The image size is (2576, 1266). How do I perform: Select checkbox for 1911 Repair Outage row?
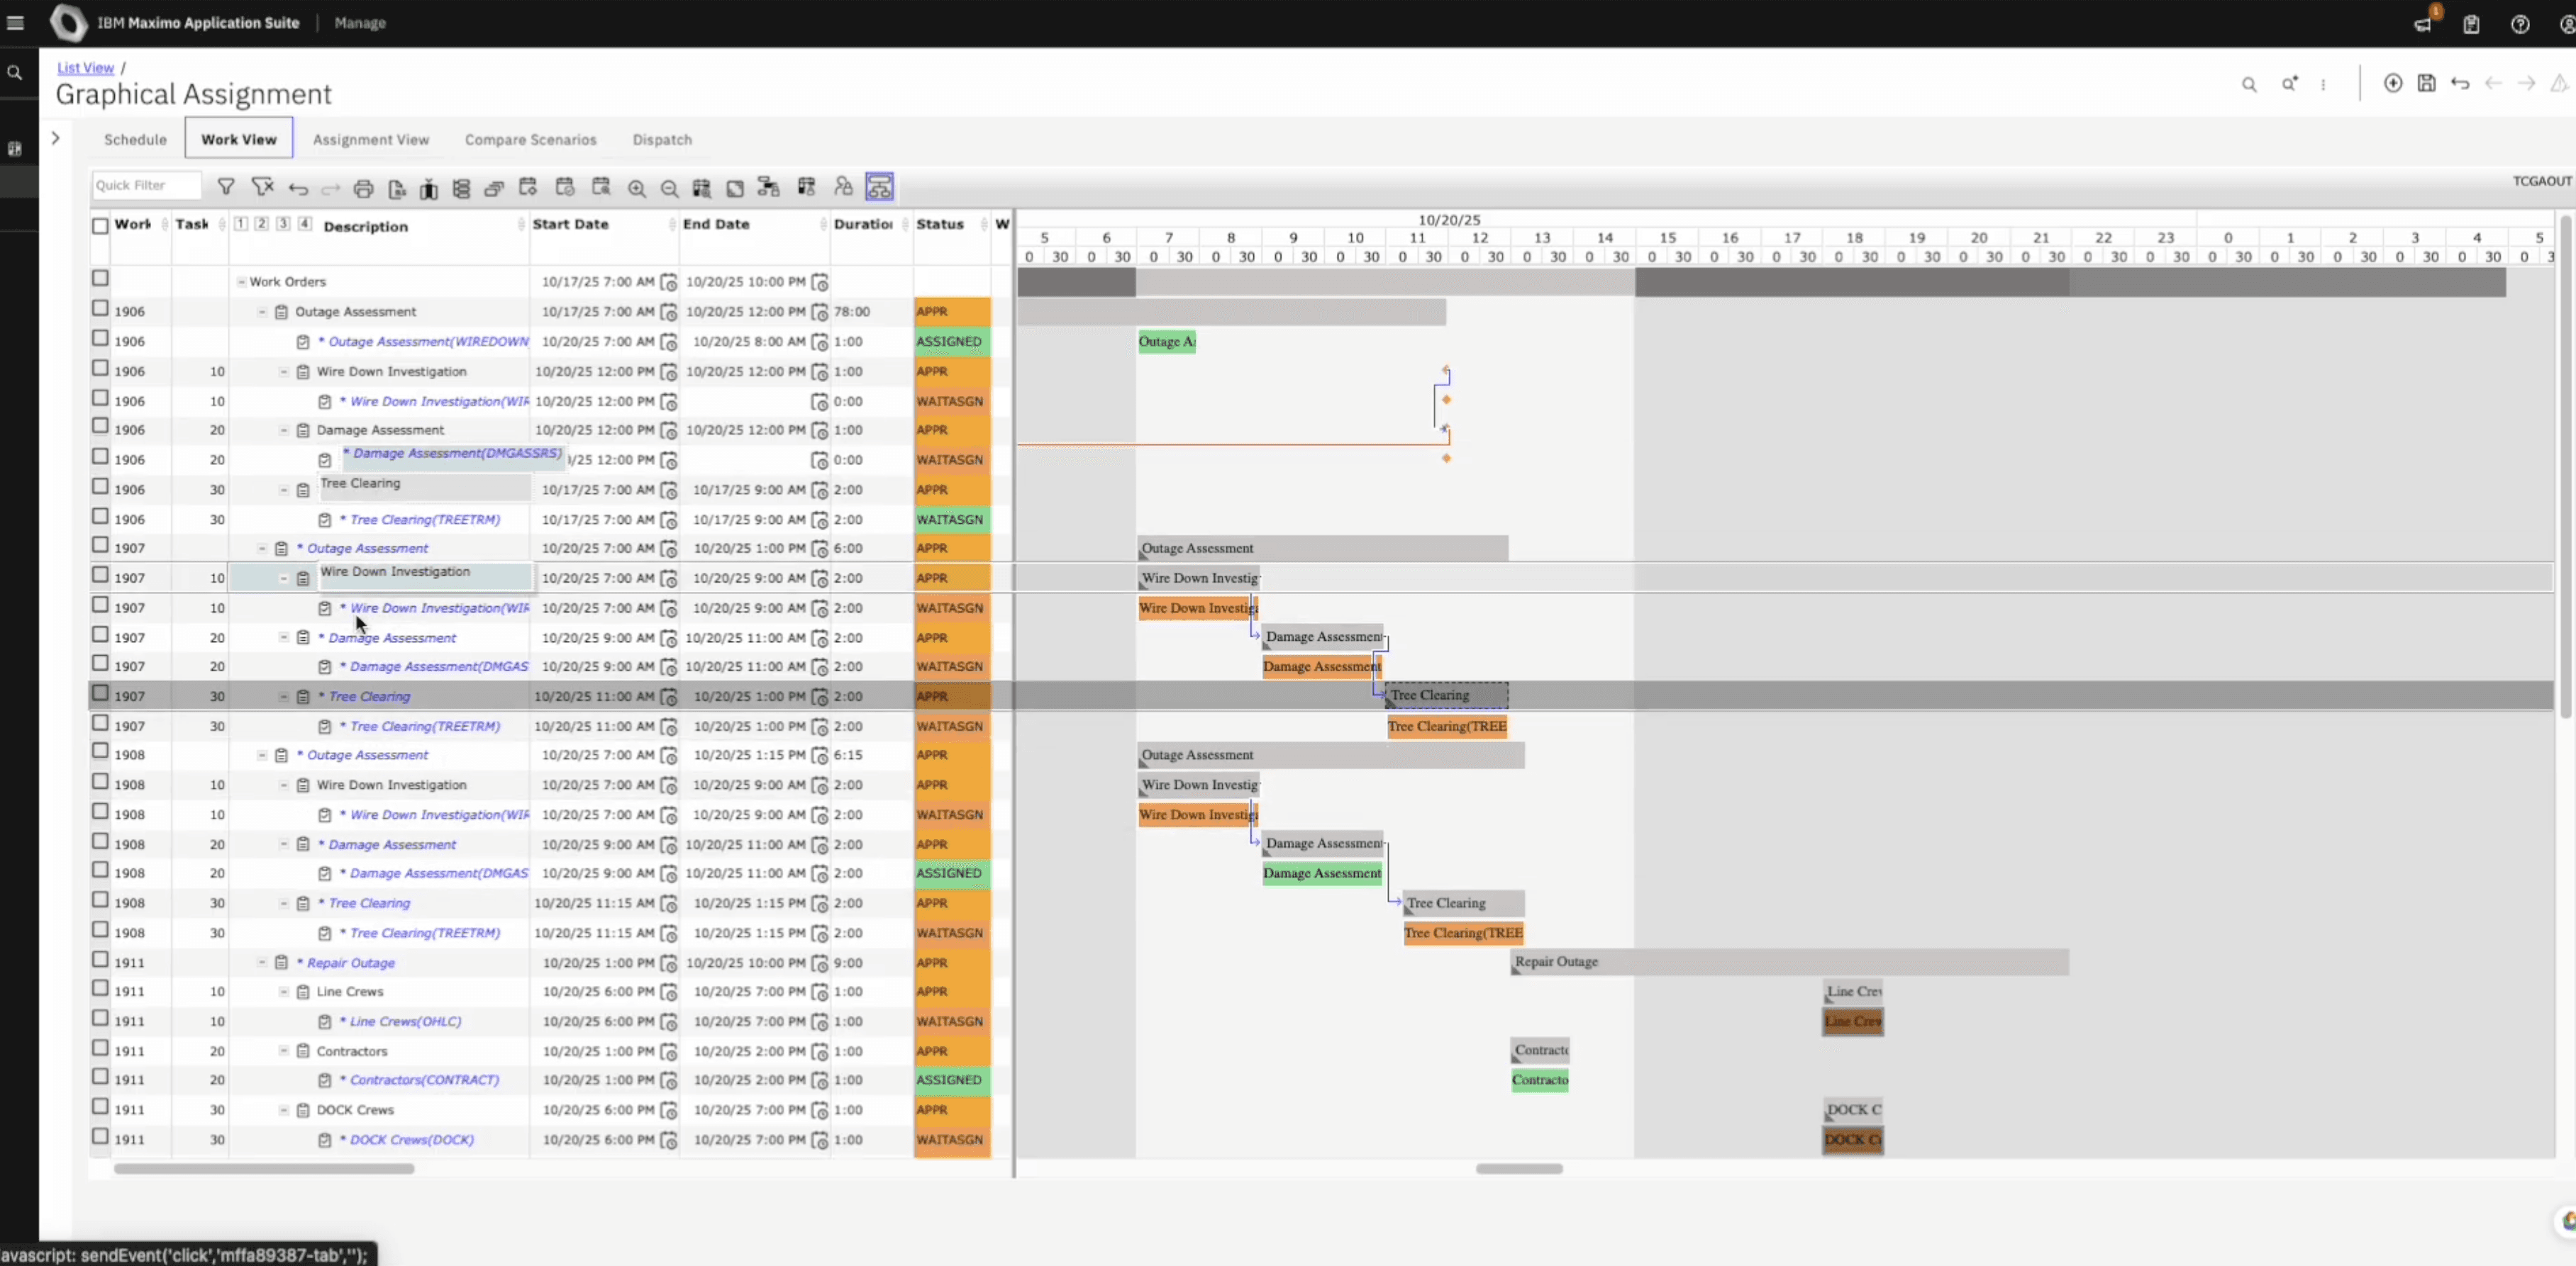point(100,960)
